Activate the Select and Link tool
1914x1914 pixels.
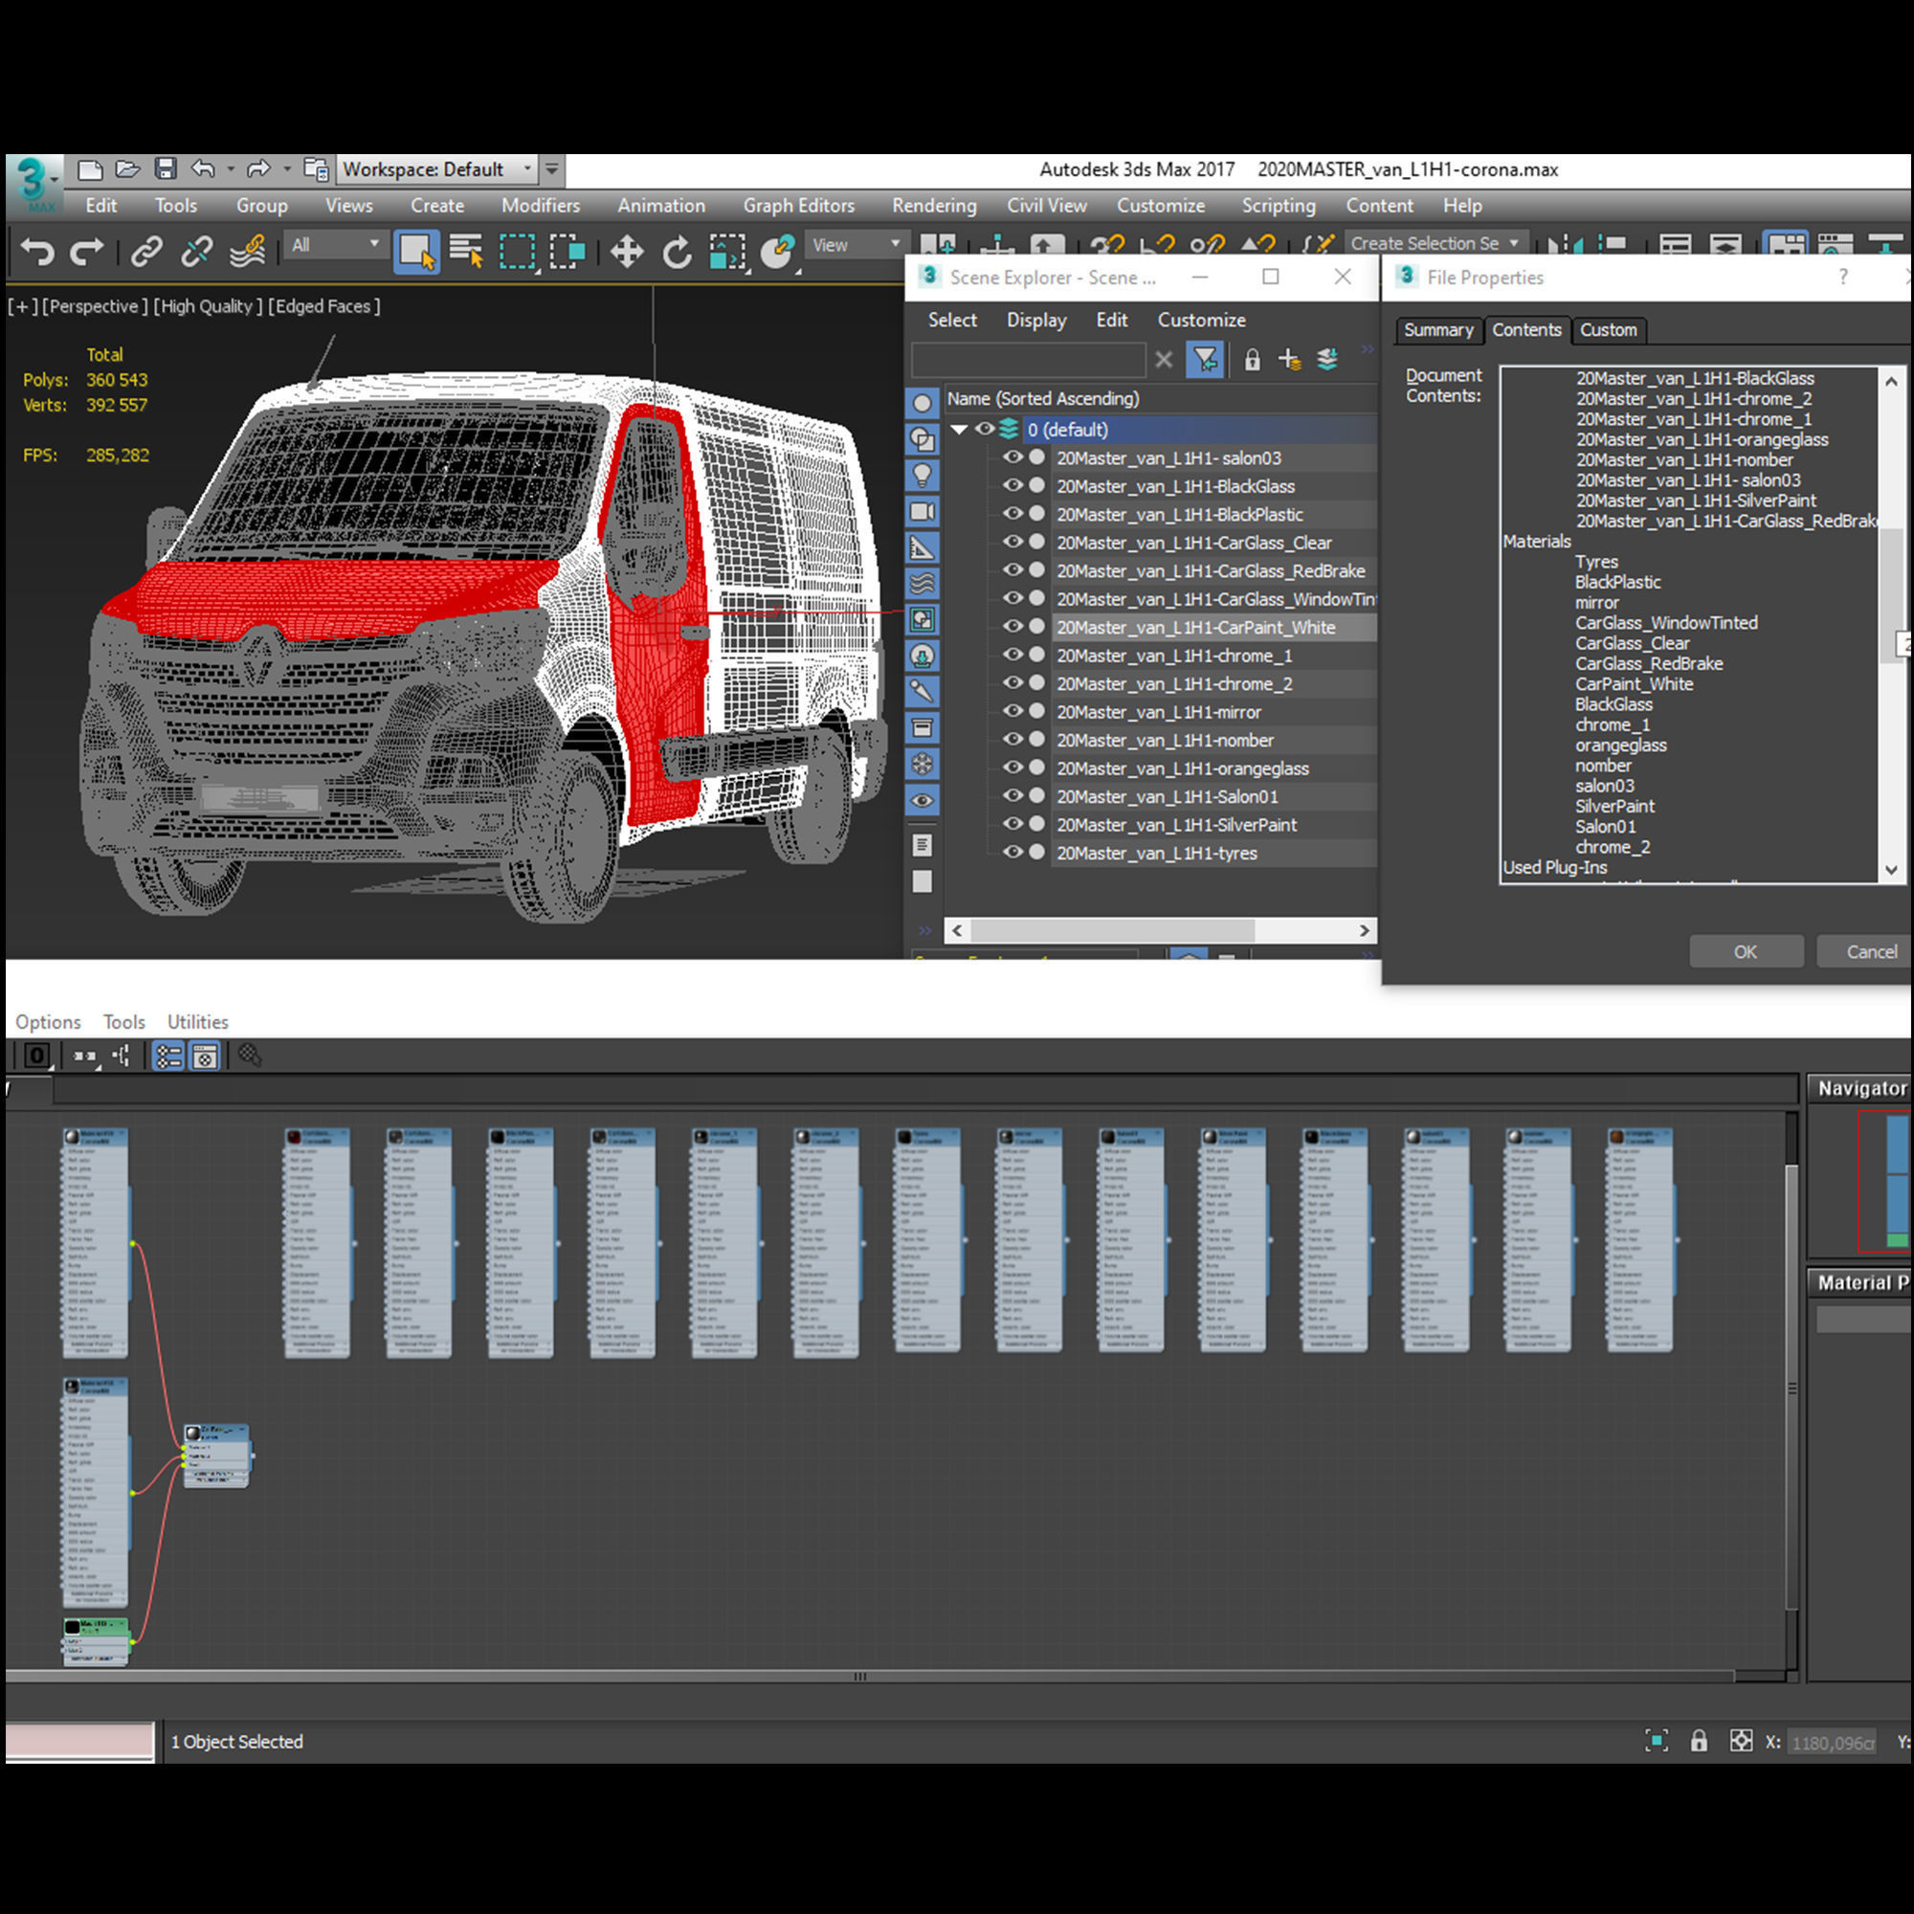tap(146, 252)
